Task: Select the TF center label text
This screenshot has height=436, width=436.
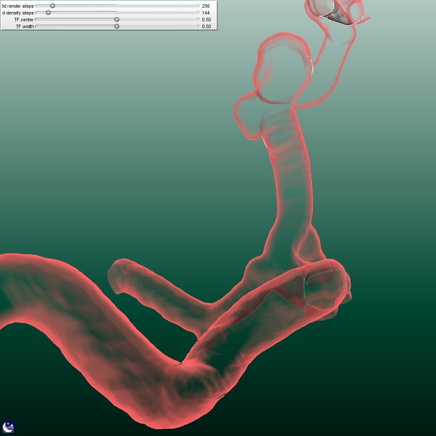Action: point(24,20)
